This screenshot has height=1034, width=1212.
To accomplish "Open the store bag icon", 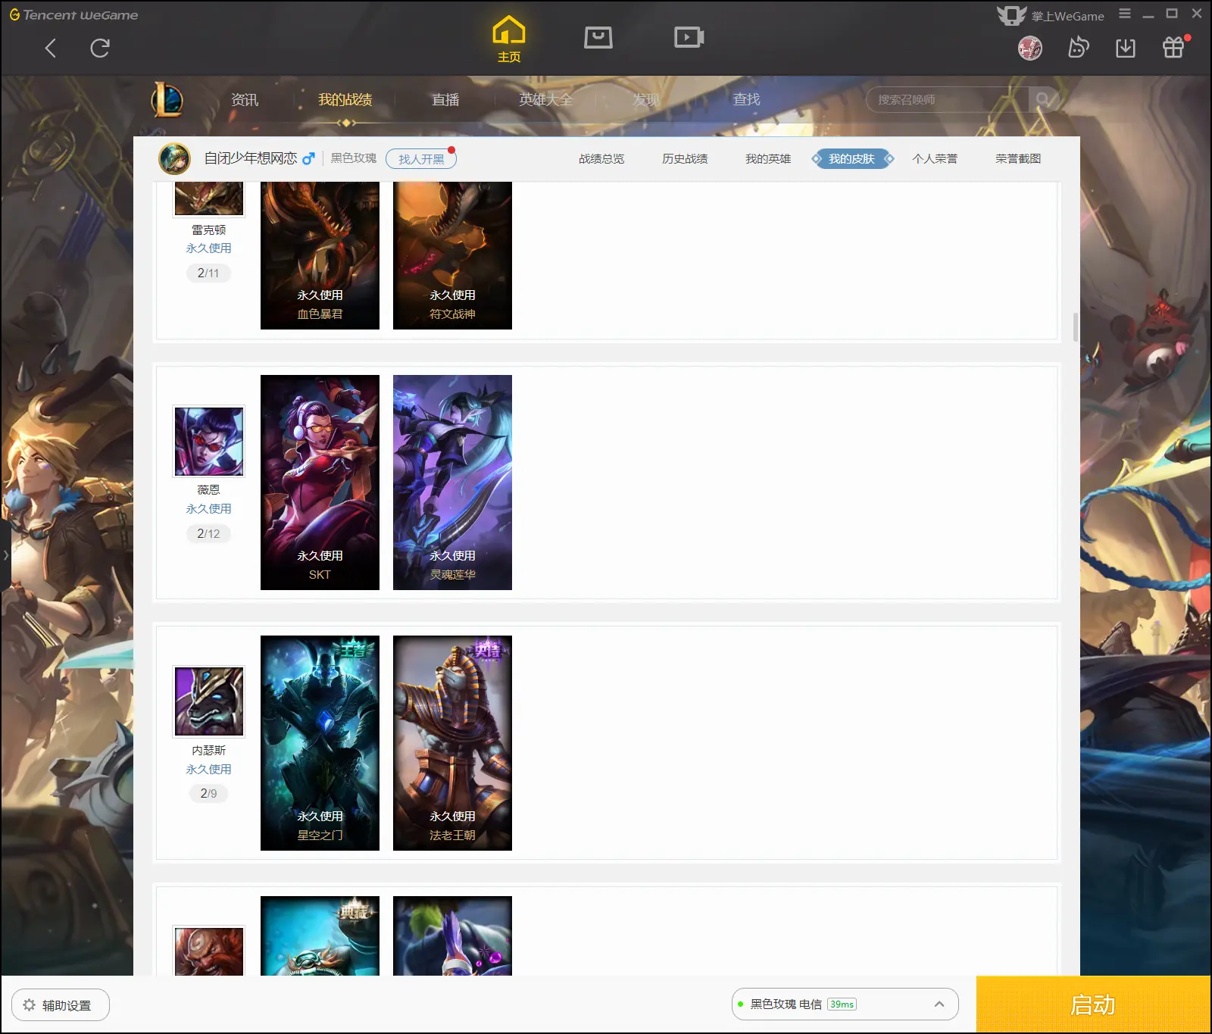I will [598, 37].
